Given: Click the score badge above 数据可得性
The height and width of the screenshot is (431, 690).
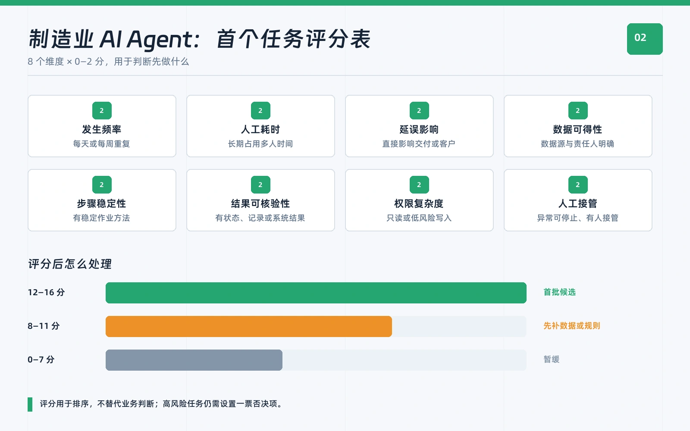Looking at the screenshot, I should pos(578,111).
